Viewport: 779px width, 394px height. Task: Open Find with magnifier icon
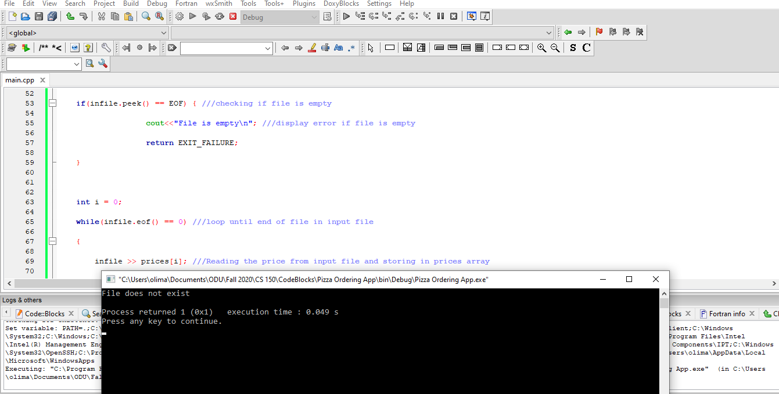[x=146, y=16]
